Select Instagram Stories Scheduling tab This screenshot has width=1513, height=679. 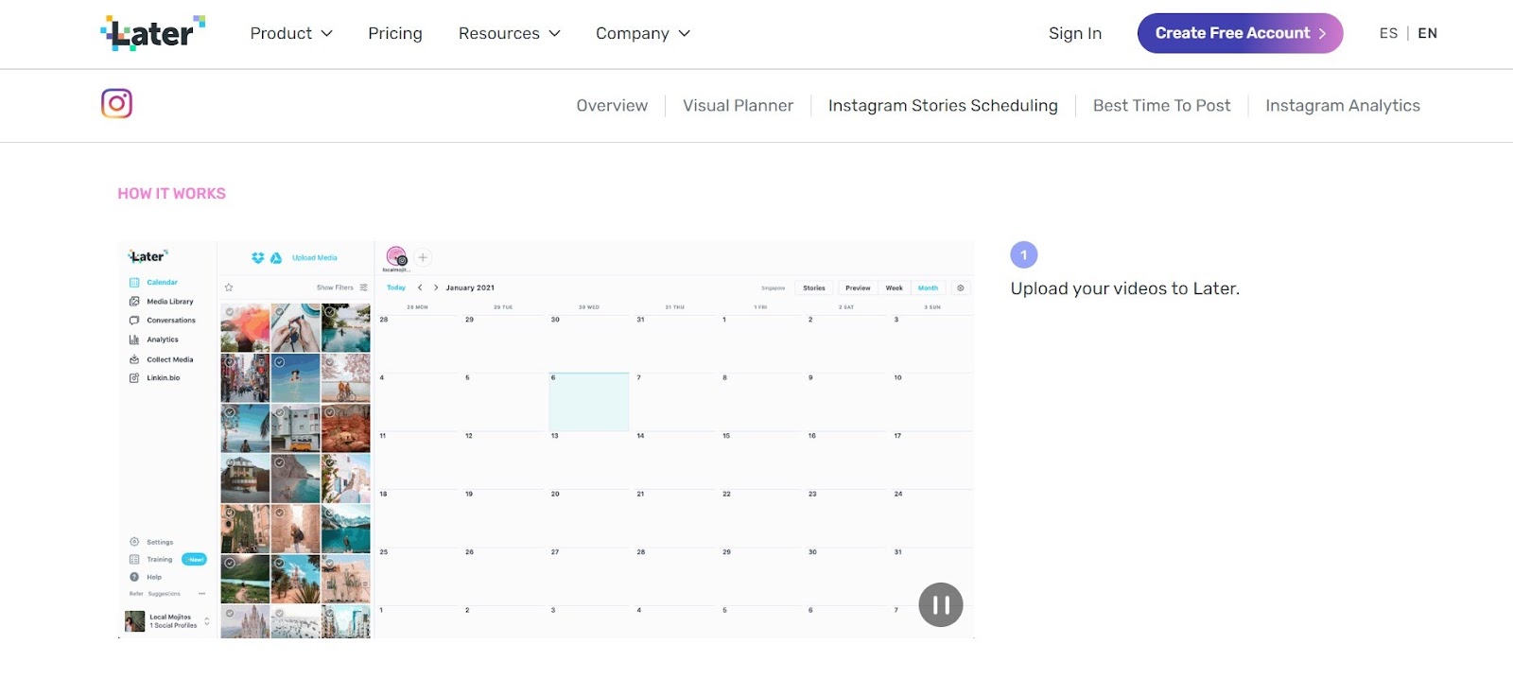943,106
